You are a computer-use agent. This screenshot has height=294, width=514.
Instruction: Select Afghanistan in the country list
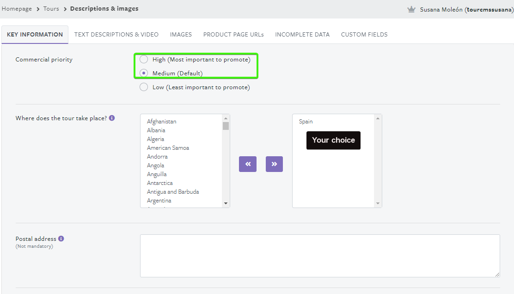point(161,121)
